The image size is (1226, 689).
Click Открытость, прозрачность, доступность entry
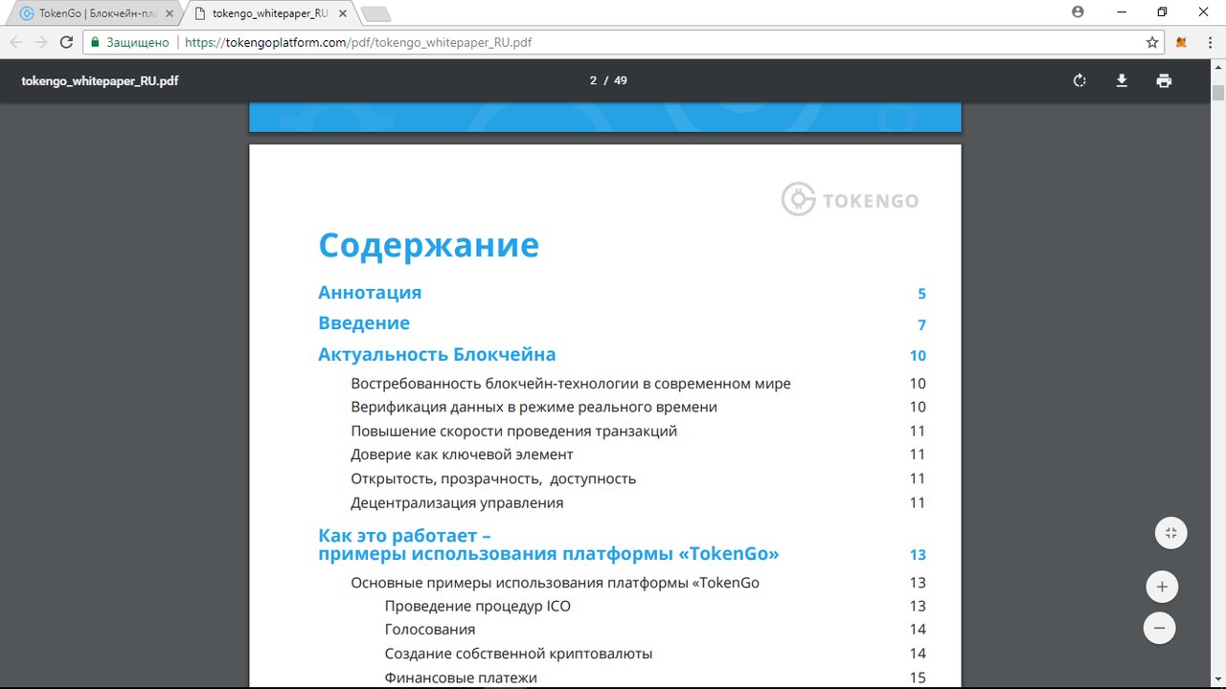pos(493,478)
